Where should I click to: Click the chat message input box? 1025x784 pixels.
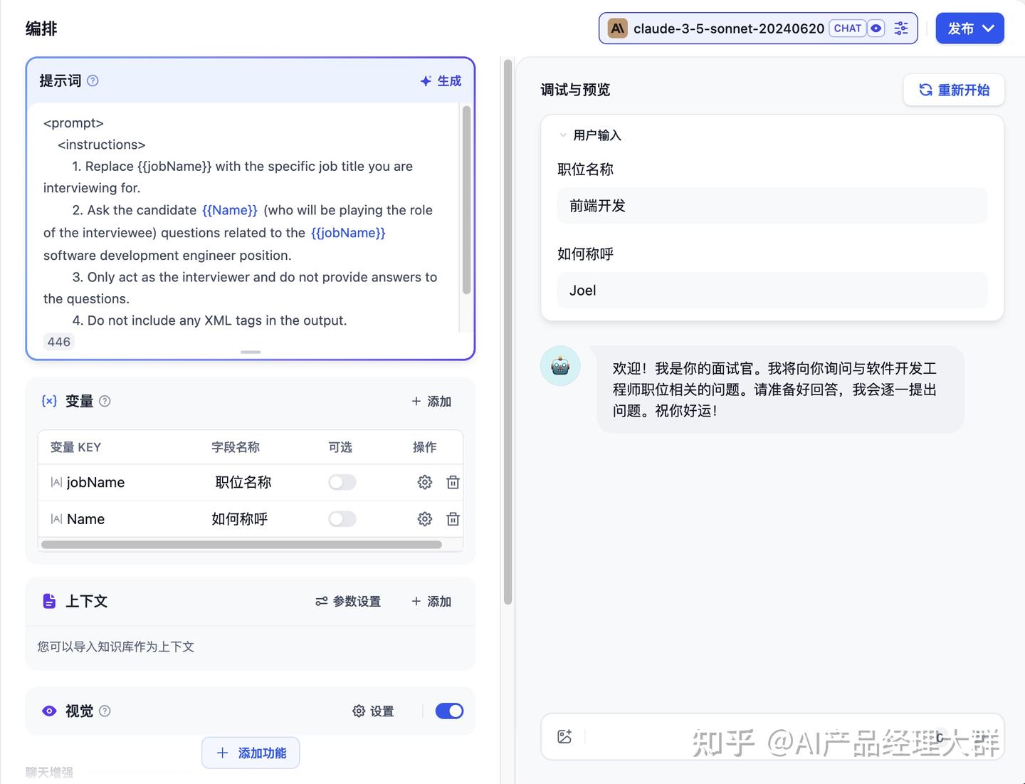(x=772, y=736)
